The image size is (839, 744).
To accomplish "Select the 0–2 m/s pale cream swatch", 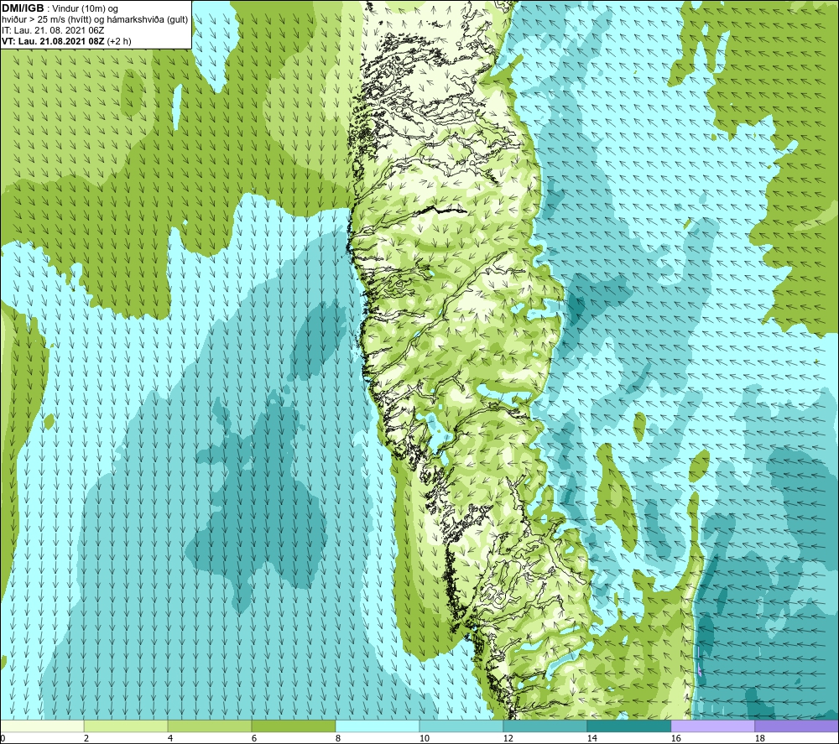I will click(42, 726).
